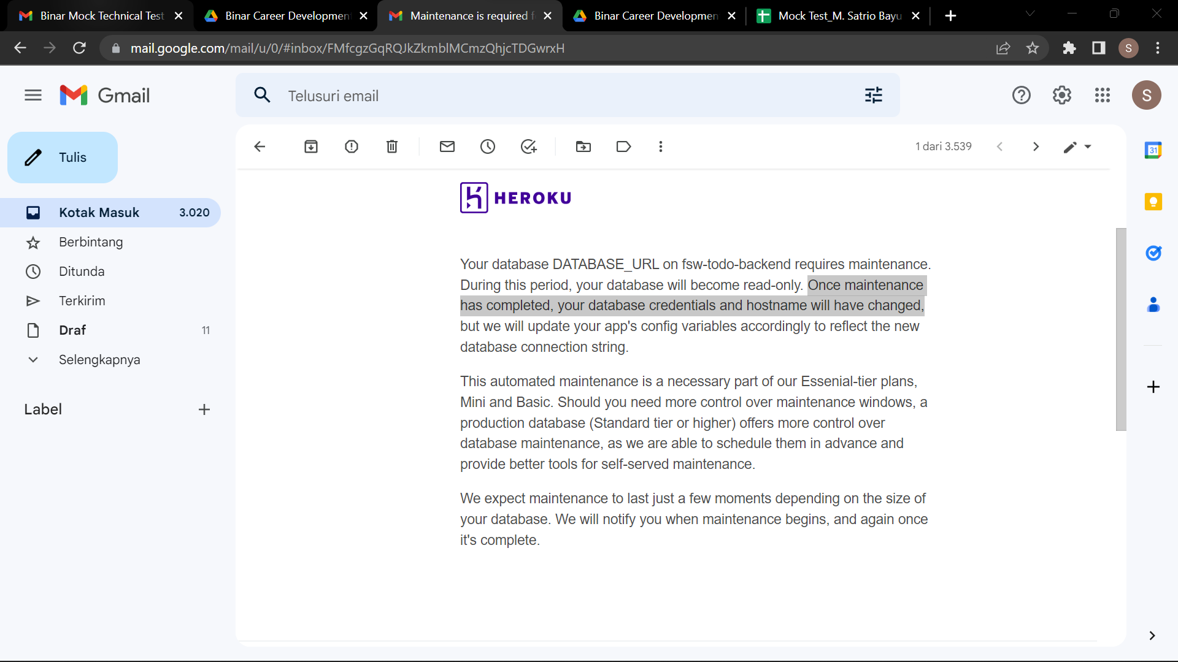Mark the email as unread

(447, 146)
